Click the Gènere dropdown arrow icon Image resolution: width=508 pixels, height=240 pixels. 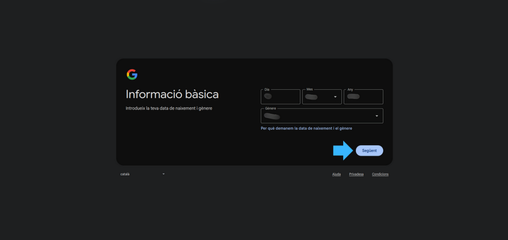(x=377, y=116)
